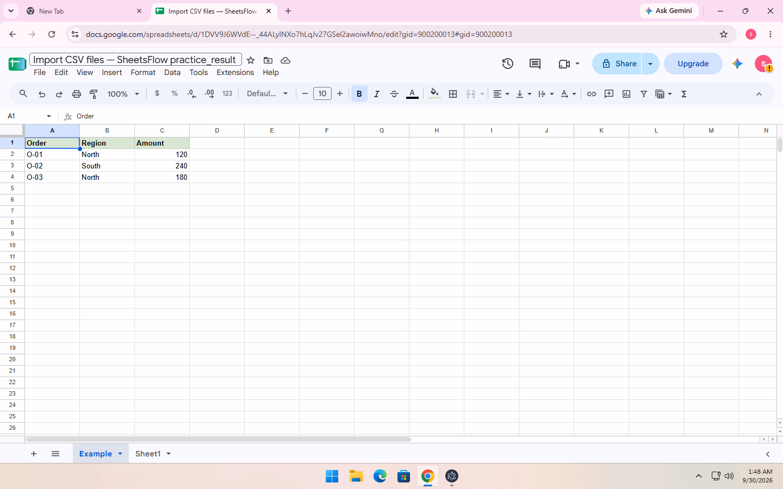Open text color picker
This screenshot has width=783, height=489.
coord(413,94)
